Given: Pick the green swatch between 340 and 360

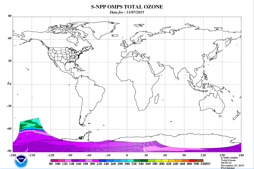Looking at the screenshot, I should pos(144,160).
